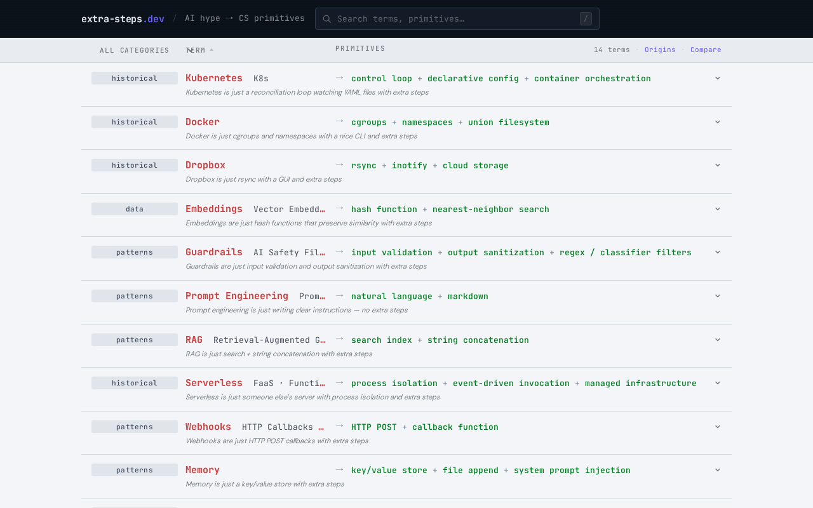The image size is (813, 508).
Task: Click the slash shortcut key badge
Action: 586,19
